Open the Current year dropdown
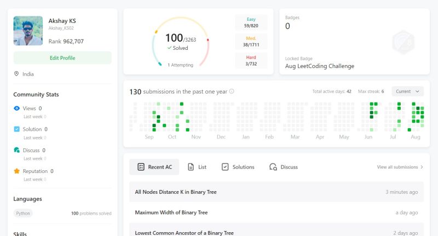Screen dimensions: 438x236 click(x=408, y=91)
